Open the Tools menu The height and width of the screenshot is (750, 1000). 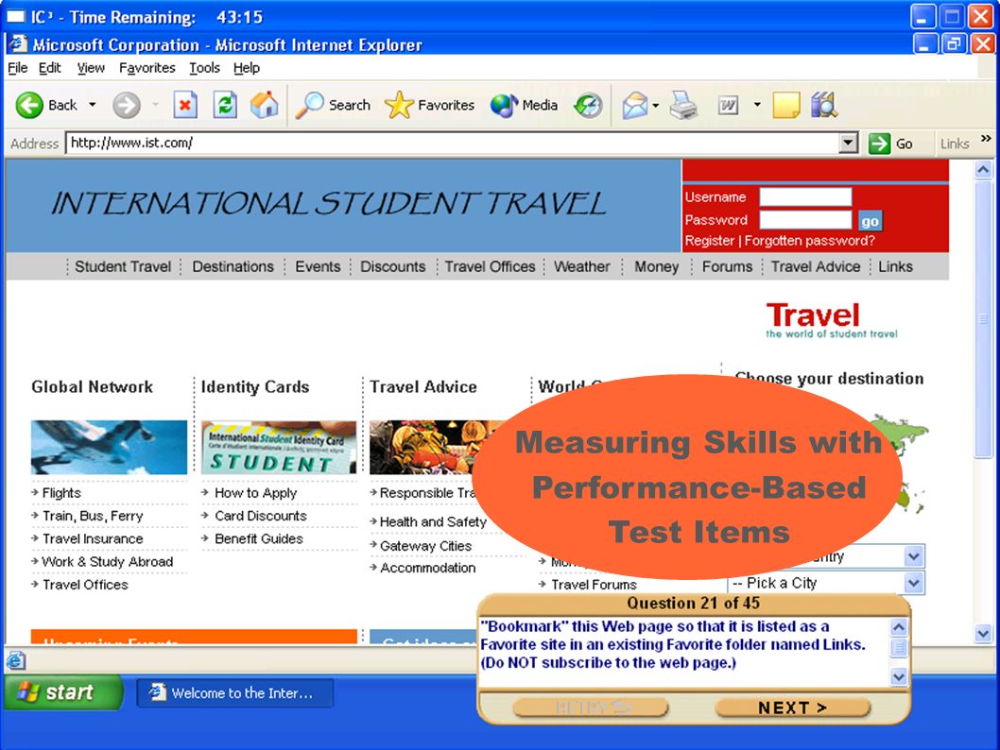pyautogui.click(x=204, y=68)
